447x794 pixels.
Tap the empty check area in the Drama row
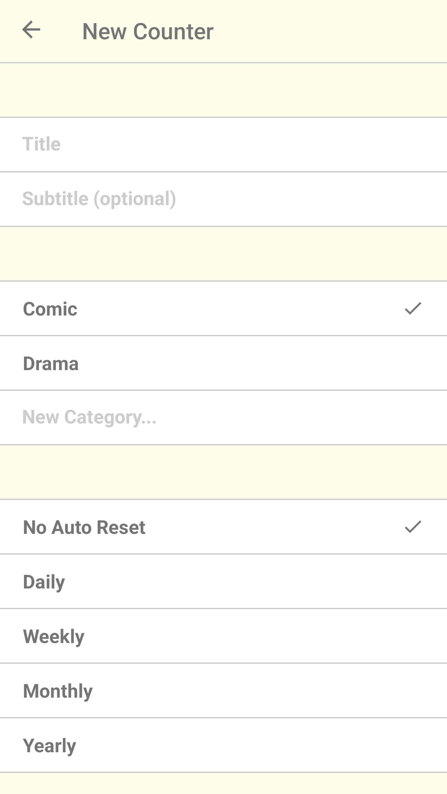(x=413, y=363)
